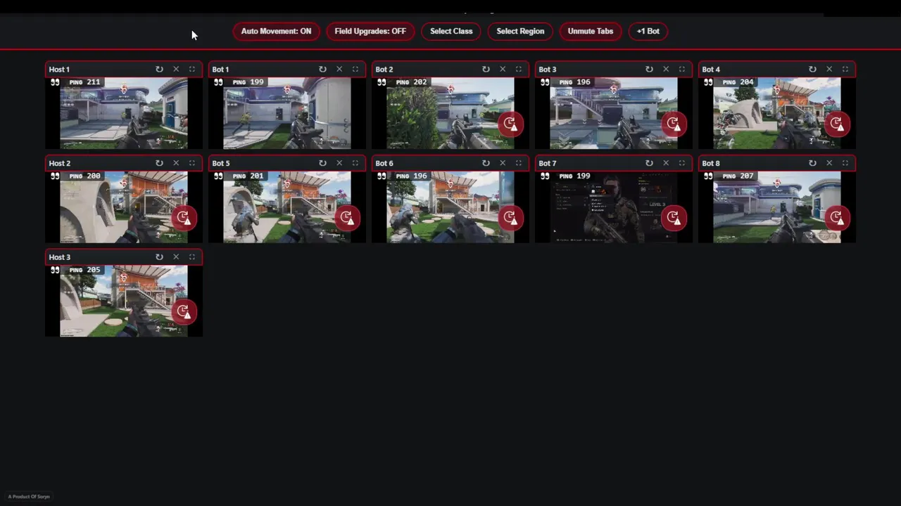Refresh the Host 1 panel
This screenshot has height=506, width=901.
(159, 69)
